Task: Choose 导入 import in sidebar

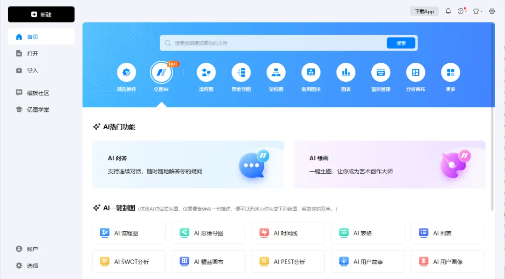Action: (41, 70)
